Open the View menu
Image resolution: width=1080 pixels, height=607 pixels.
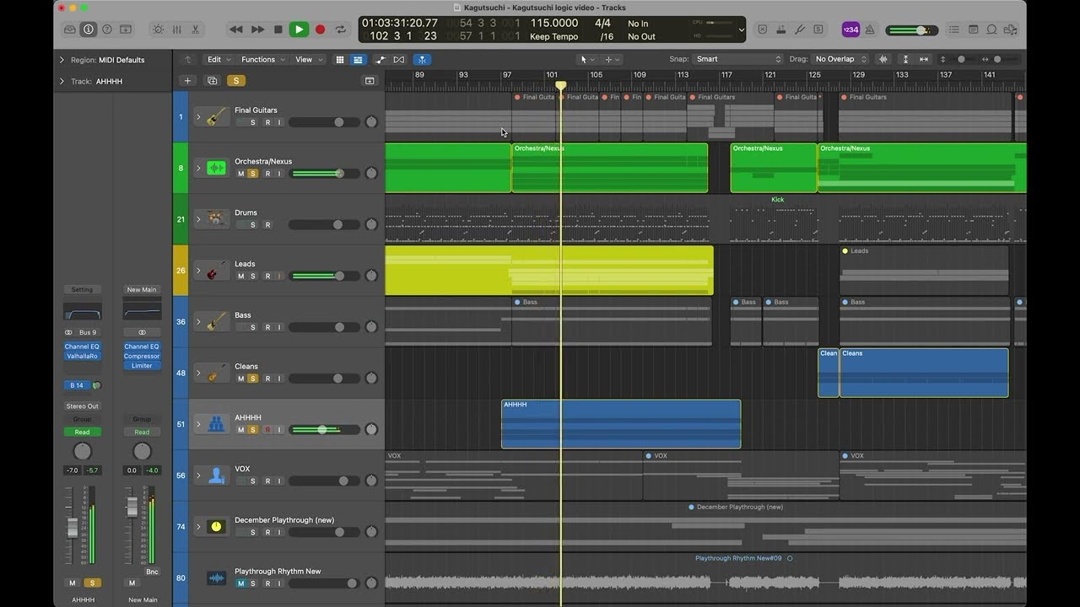pos(308,60)
